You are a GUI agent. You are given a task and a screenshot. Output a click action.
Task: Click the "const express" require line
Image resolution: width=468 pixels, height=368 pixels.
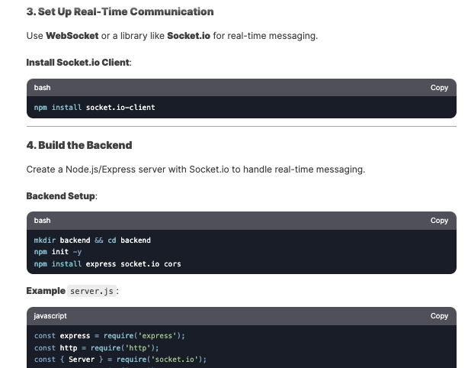click(x=110, y=336)
